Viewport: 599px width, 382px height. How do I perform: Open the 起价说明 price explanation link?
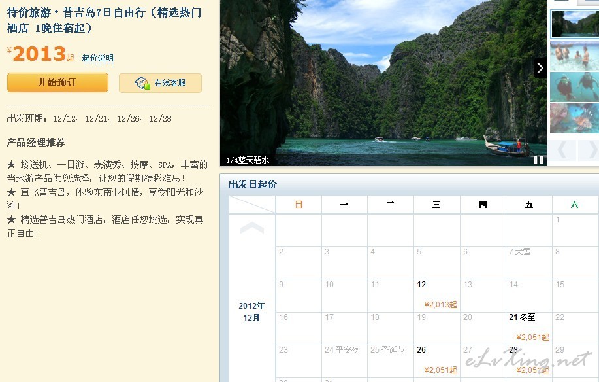coord(98,58)
